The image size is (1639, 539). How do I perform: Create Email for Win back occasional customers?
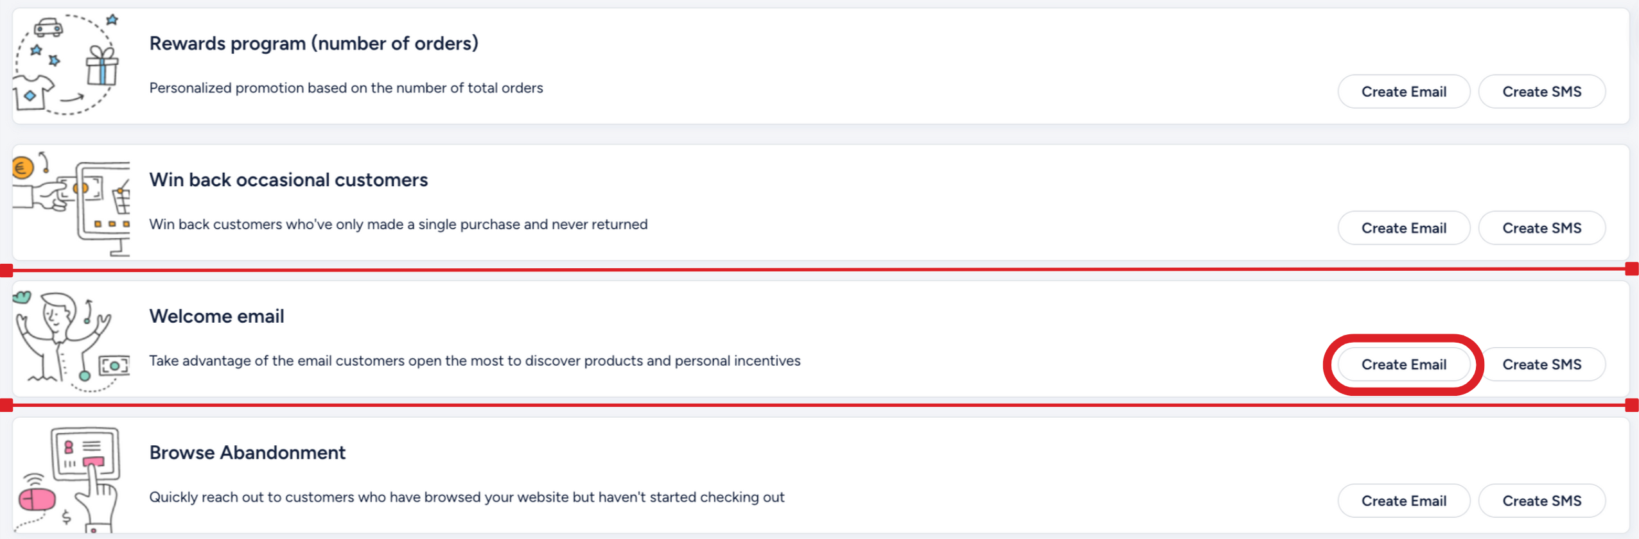coord(1403,228)
